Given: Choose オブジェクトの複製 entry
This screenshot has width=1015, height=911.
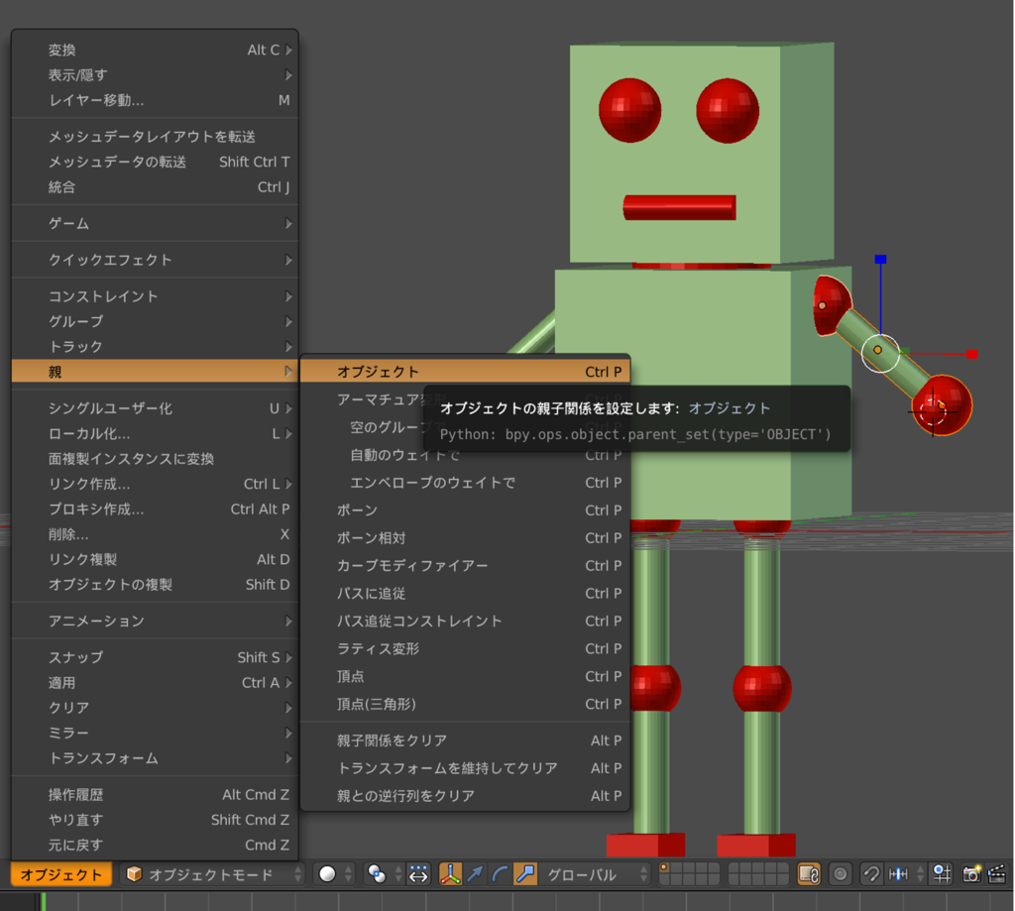Looking at the screenshot, I should click(155, 585).
